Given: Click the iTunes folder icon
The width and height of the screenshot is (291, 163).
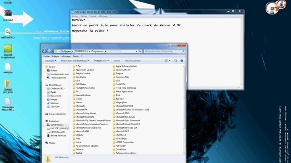Looking at the screenshot, I should coord(74,99).
